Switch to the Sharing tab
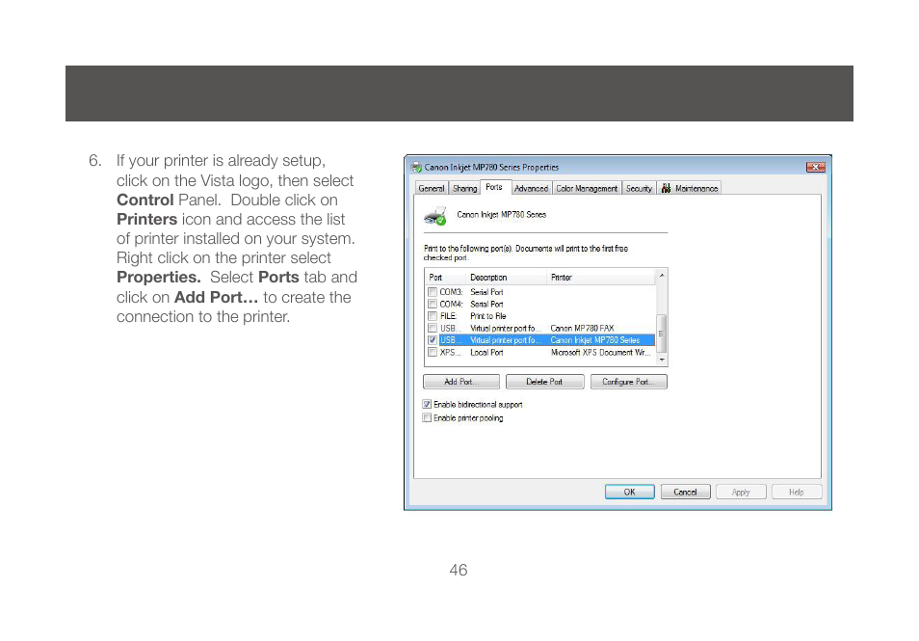The width and height of the screenshot is (919, 641). (464, 188)
